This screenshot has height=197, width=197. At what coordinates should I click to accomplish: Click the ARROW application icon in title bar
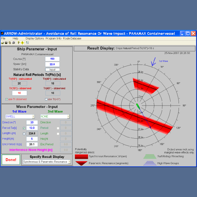pos(3,33)
